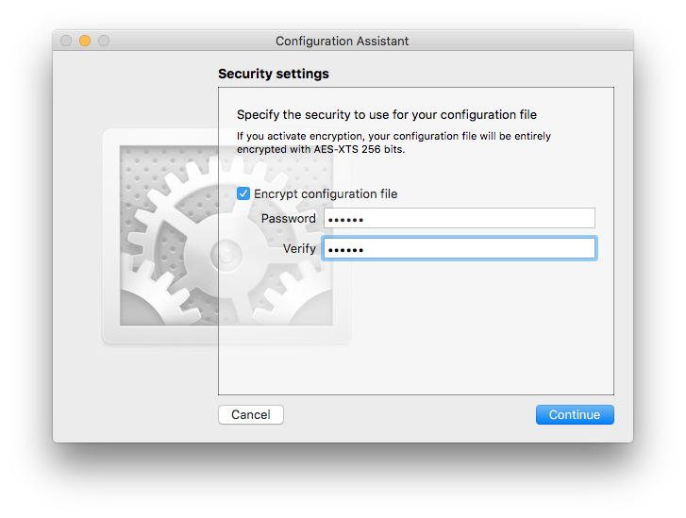Click the 'Specify the security to use' heading
This screenshot has height=518, width=686.
tap(387, 114)
